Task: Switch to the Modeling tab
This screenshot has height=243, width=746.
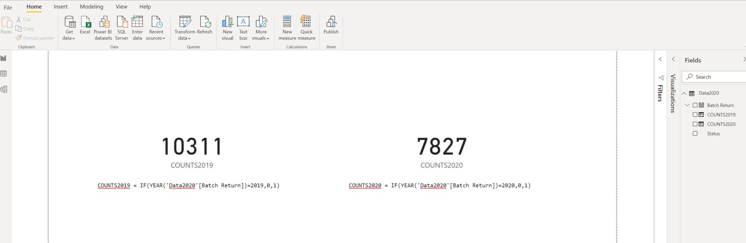Action: [x=91, y=7]
